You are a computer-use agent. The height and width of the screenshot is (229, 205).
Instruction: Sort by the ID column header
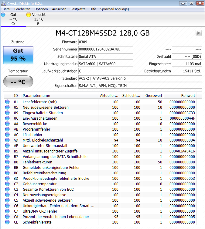click(x=16, y=95)
